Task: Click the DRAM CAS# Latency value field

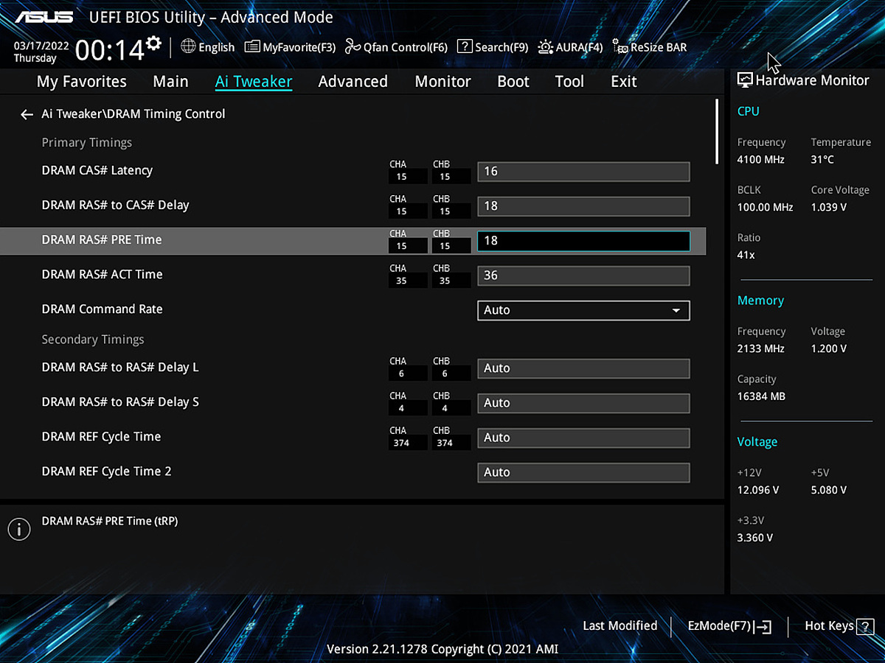Action: pos(583,172)
